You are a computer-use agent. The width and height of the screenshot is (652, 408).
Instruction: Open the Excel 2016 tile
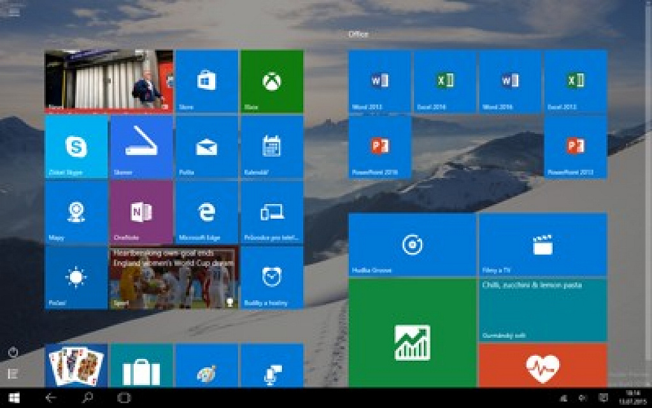[445, 81]
